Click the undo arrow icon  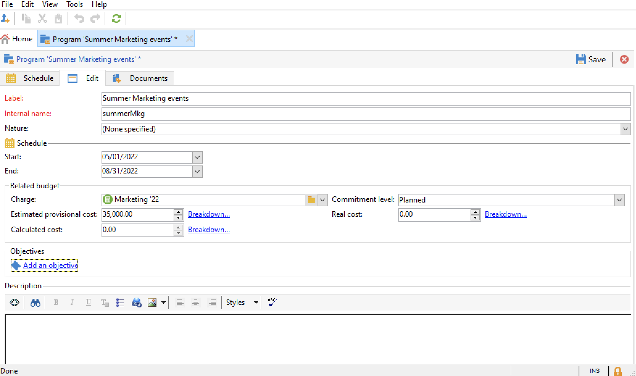point(79,19)
